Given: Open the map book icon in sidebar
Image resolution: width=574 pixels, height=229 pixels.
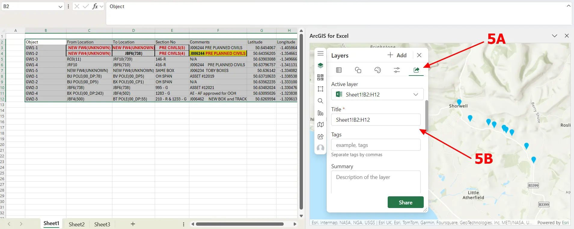Looking at the screenshot, I should point(320,125).
